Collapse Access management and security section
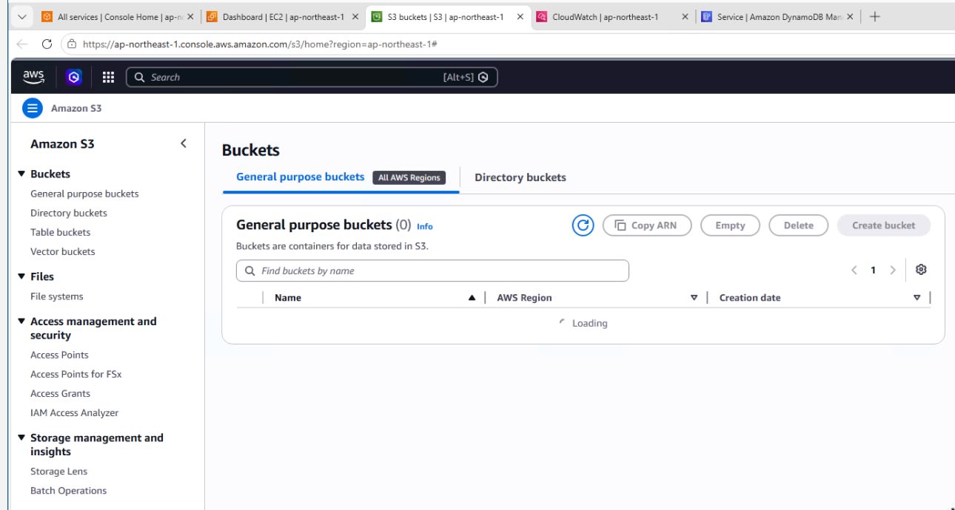Viewport: 955px width, 510px height. [21, 322]
